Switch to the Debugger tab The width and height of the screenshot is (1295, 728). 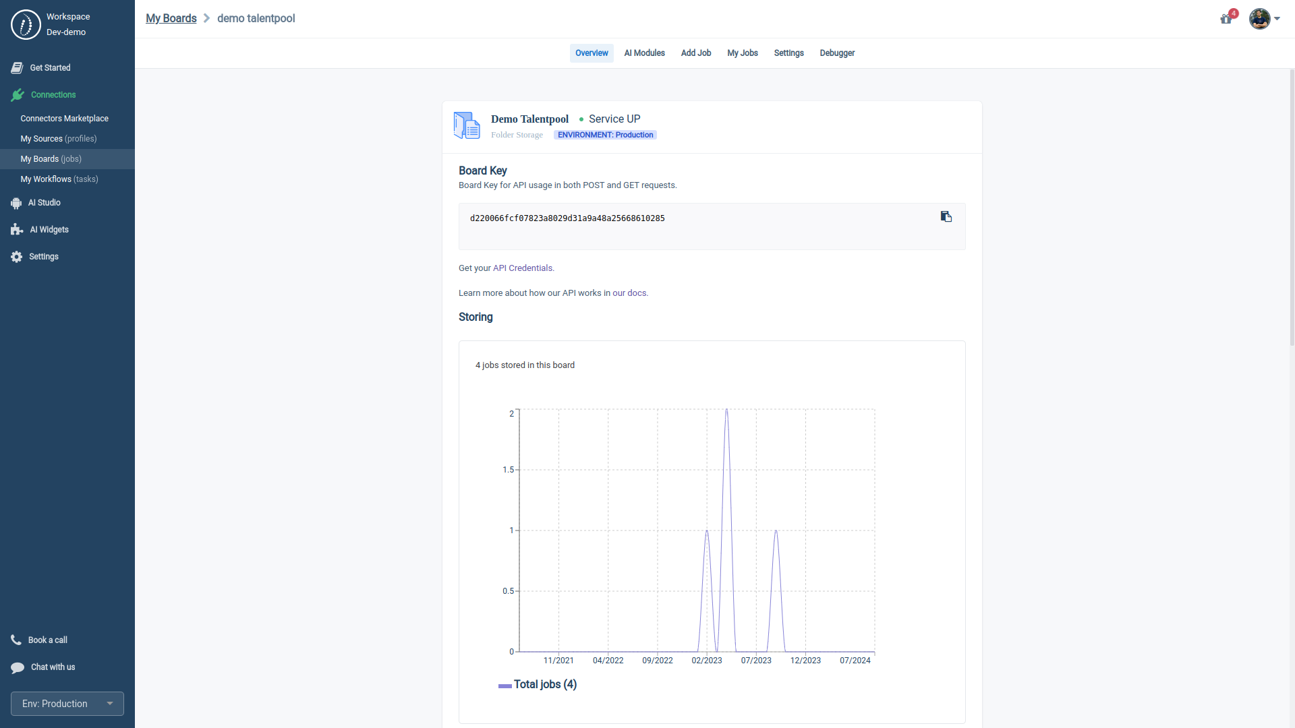point(837,53)
